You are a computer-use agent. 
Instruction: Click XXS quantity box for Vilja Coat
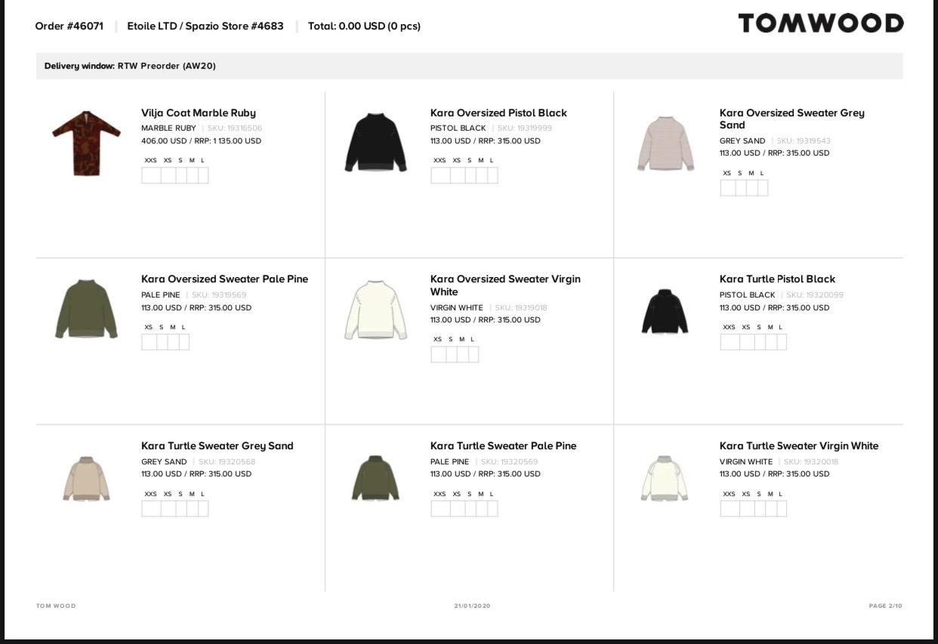pos(150,175)
